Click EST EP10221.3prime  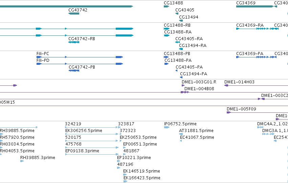[x=119, y=161]
